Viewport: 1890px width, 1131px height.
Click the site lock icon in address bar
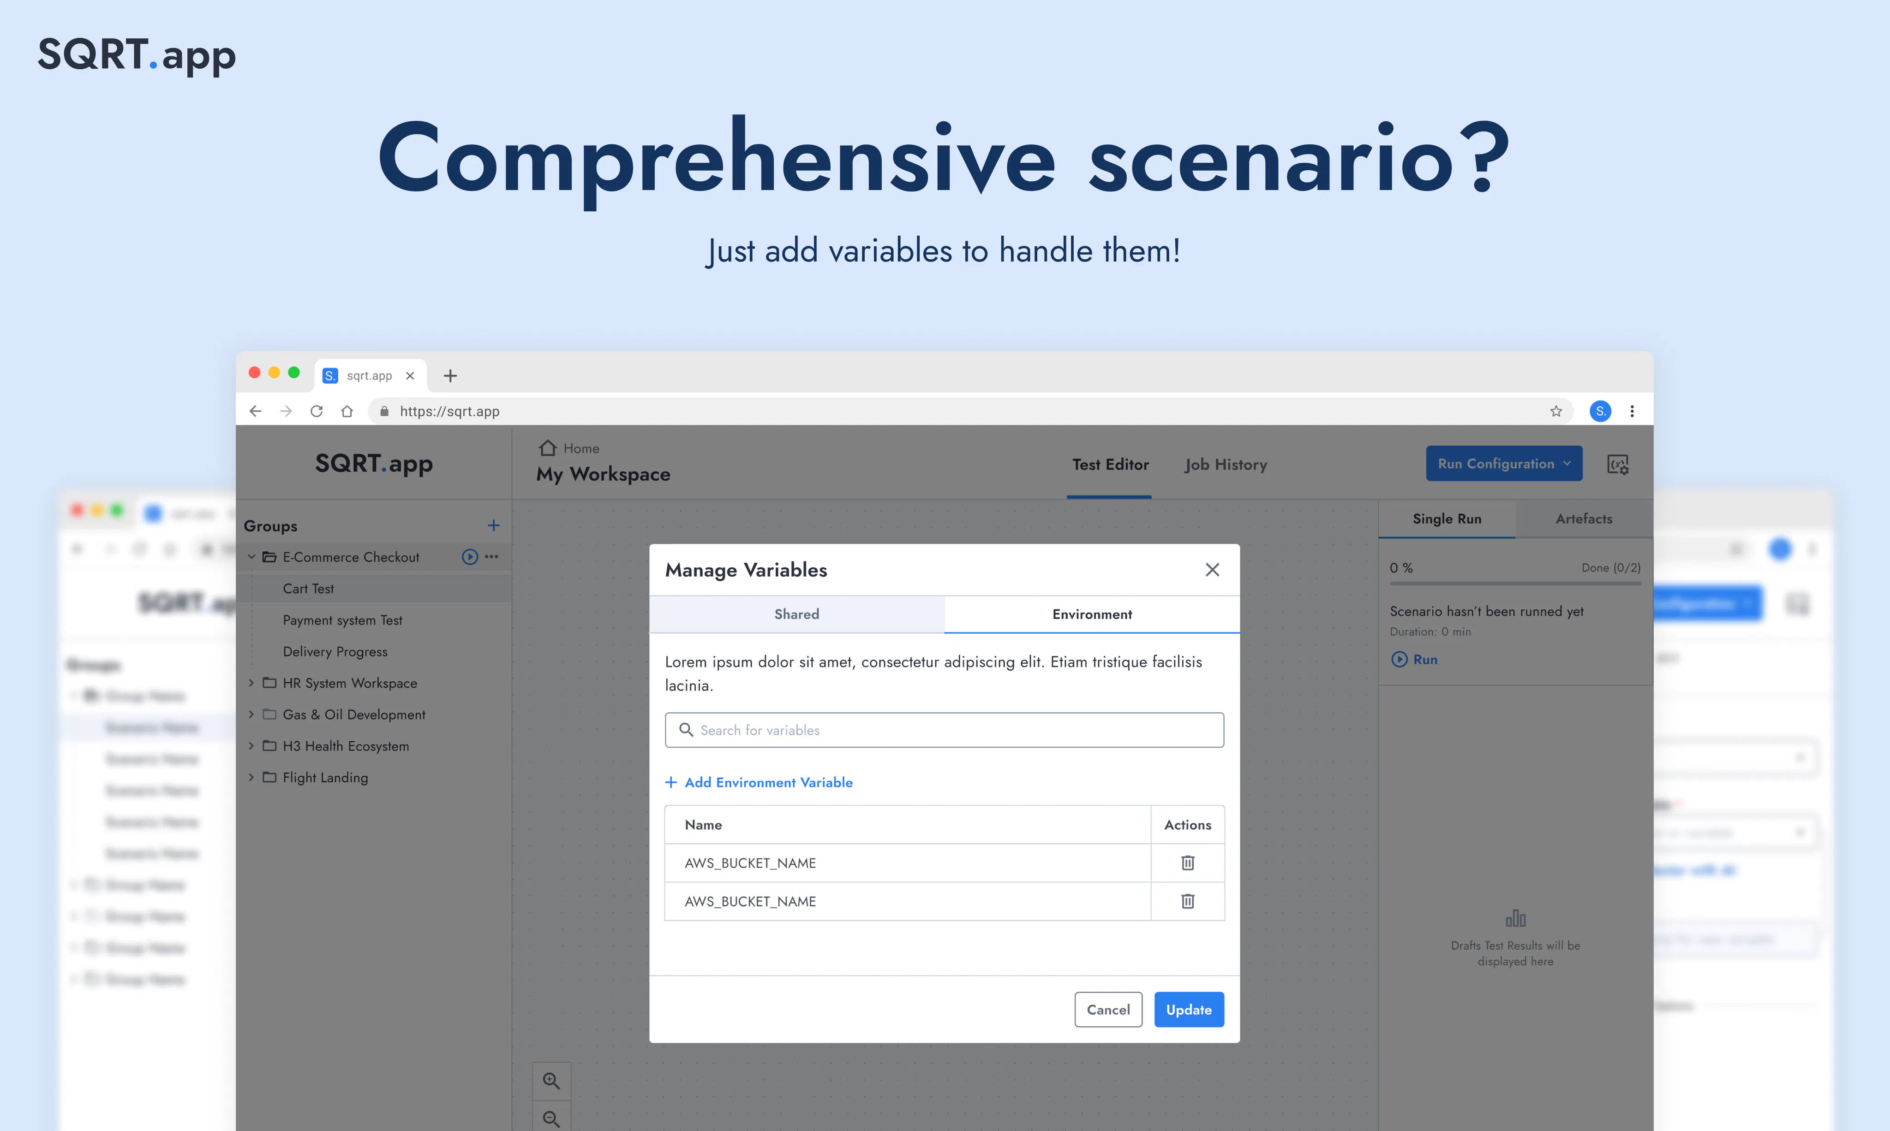(x=384, y=411)
